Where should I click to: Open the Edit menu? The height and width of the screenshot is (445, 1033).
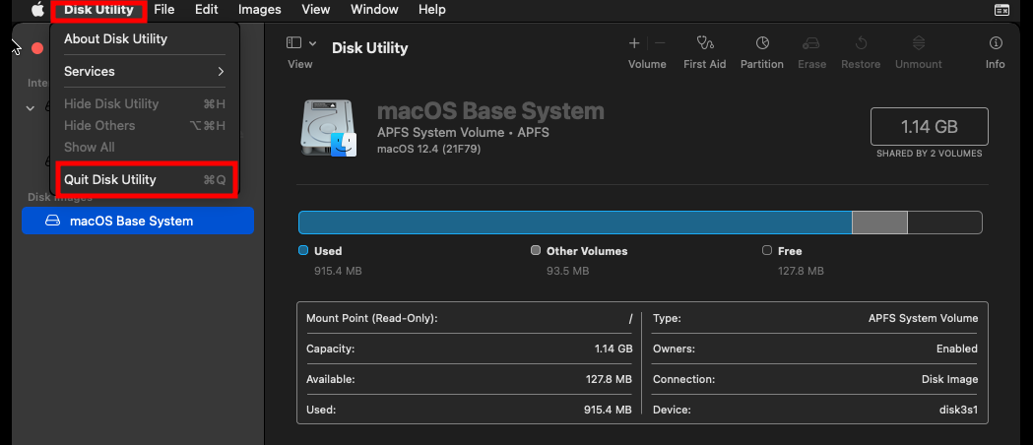click(x=206, y=9)
